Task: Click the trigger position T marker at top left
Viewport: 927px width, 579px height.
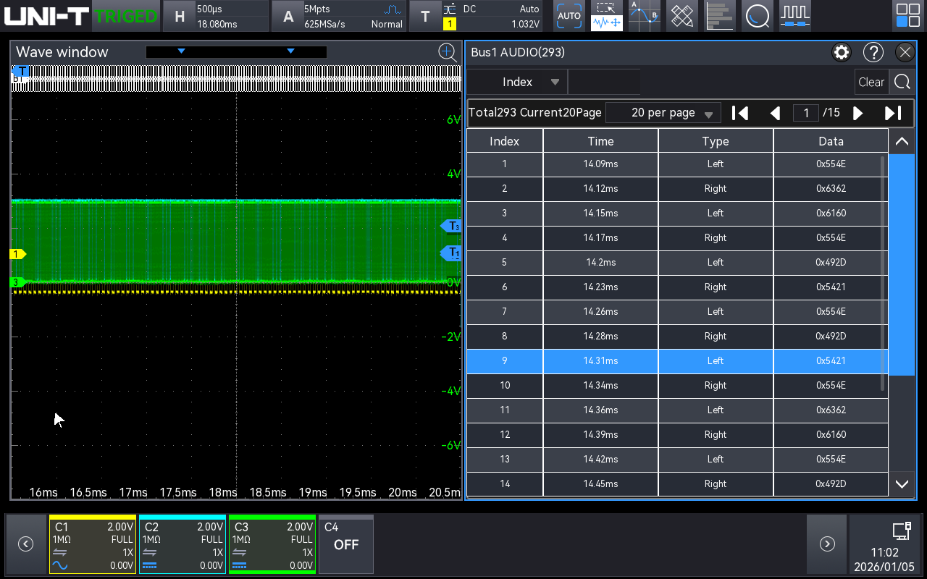Action: pyautogui.click(x=20, y=71)
